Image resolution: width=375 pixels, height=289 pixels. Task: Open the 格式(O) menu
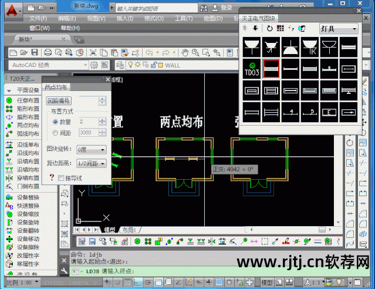pos(154,18)
